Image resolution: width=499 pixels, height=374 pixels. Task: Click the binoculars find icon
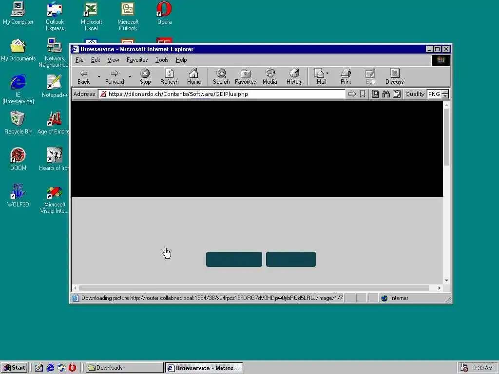(x=386, y=94)
